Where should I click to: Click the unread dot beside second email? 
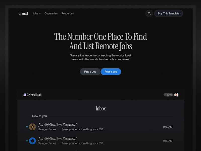coord(27,141)
